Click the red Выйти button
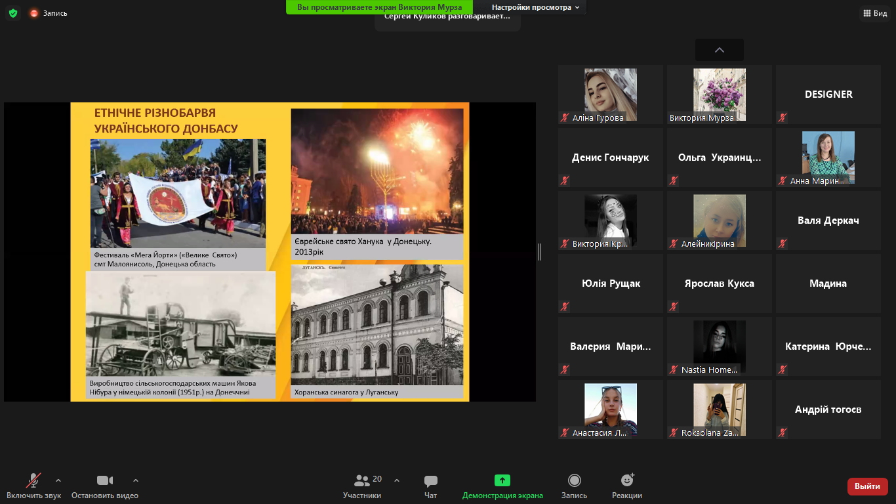Image resolution: width=896 pixels, height=504 pixels. coord(867,486)
